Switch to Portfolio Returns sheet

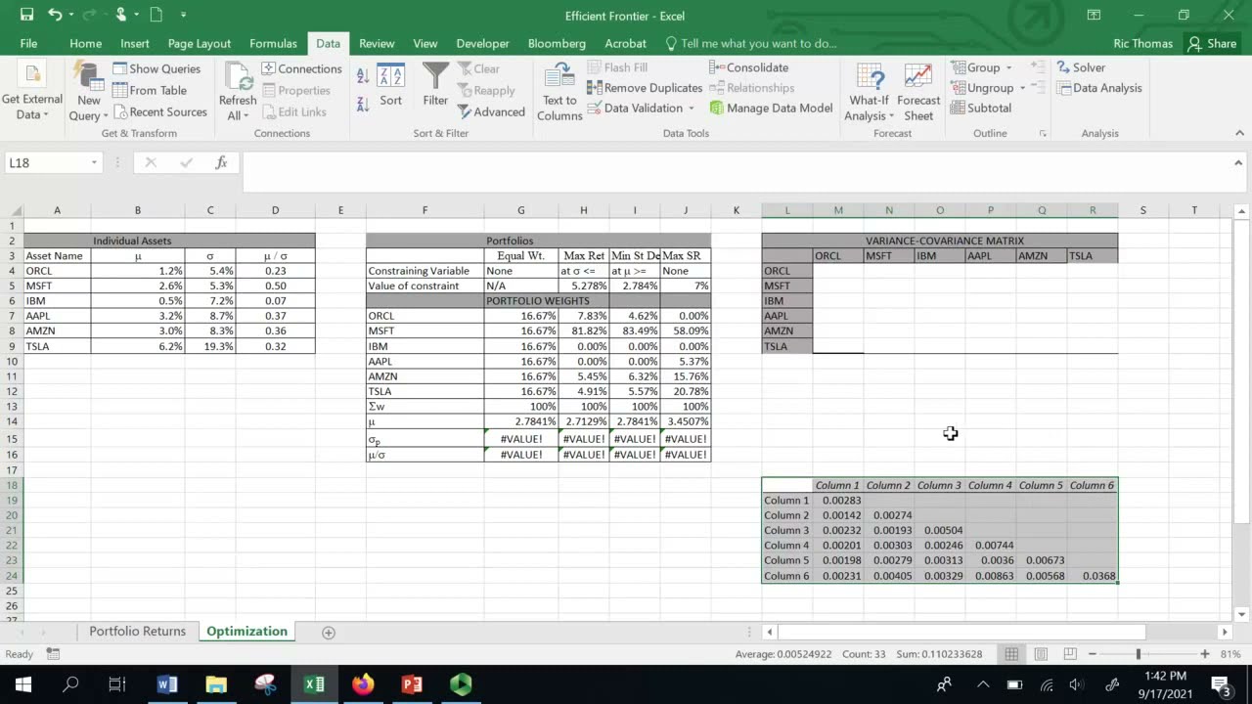click(x=137, y=631)
